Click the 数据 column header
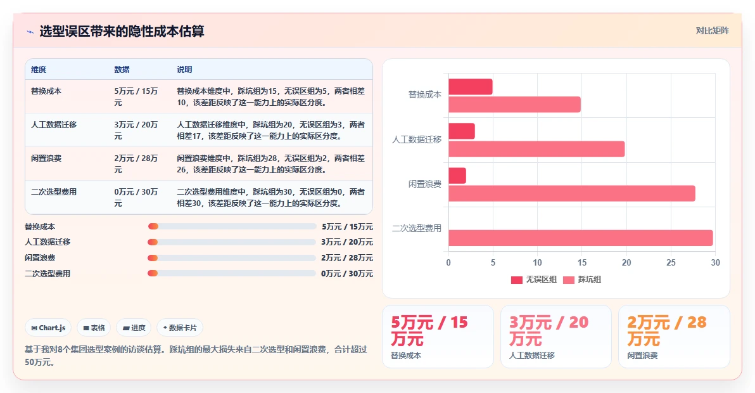 [x=122, y=69]
